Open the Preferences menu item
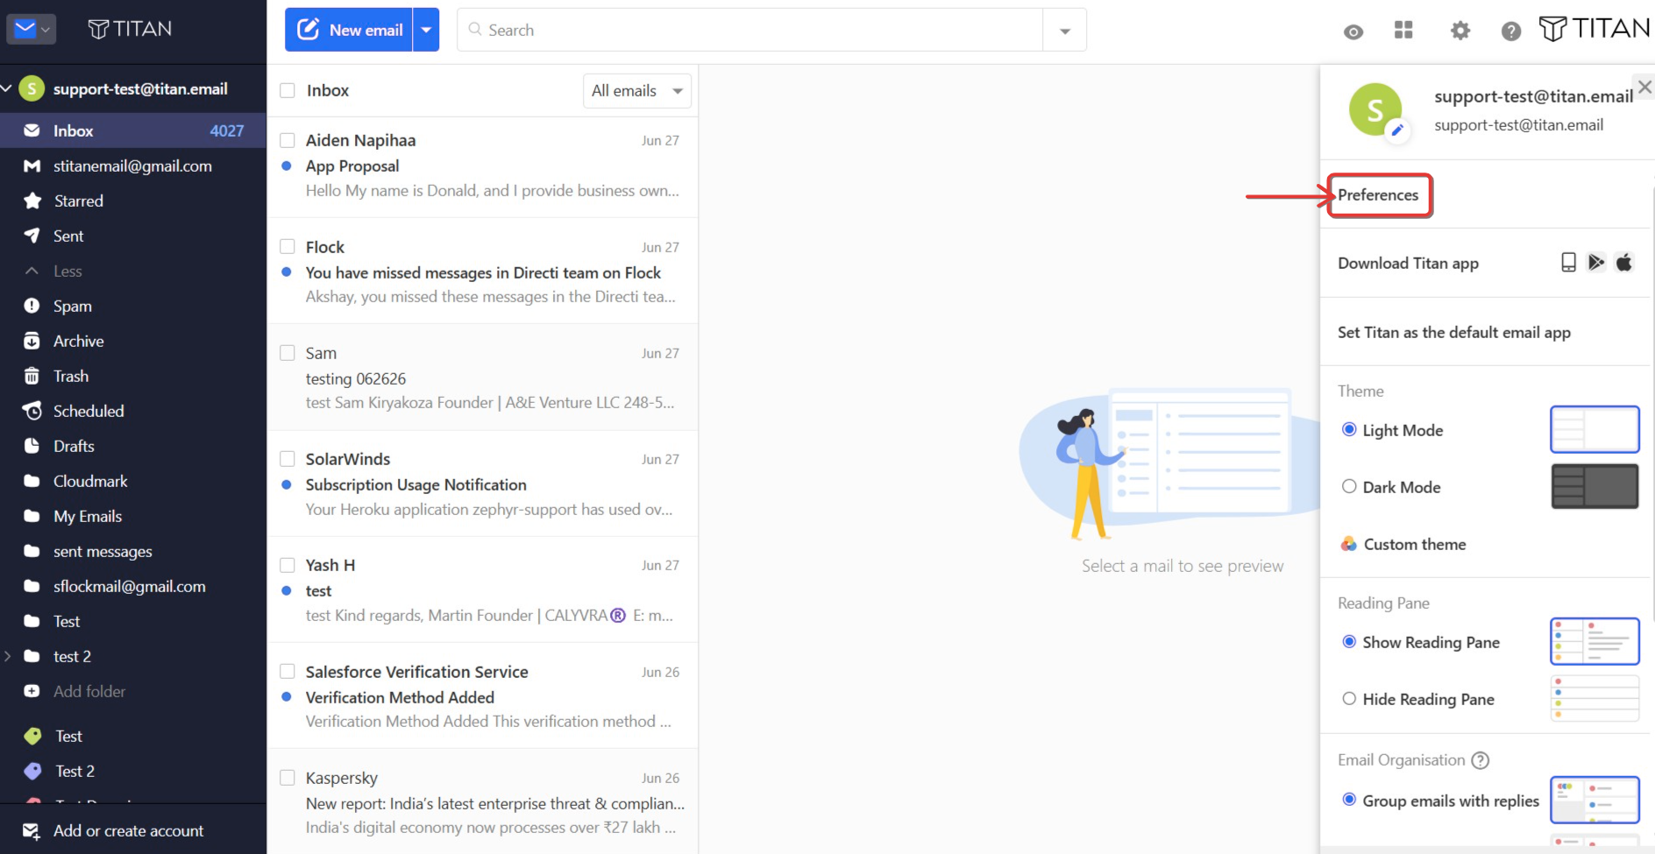The image size is (1655, 854). [x=1379, y=195]
